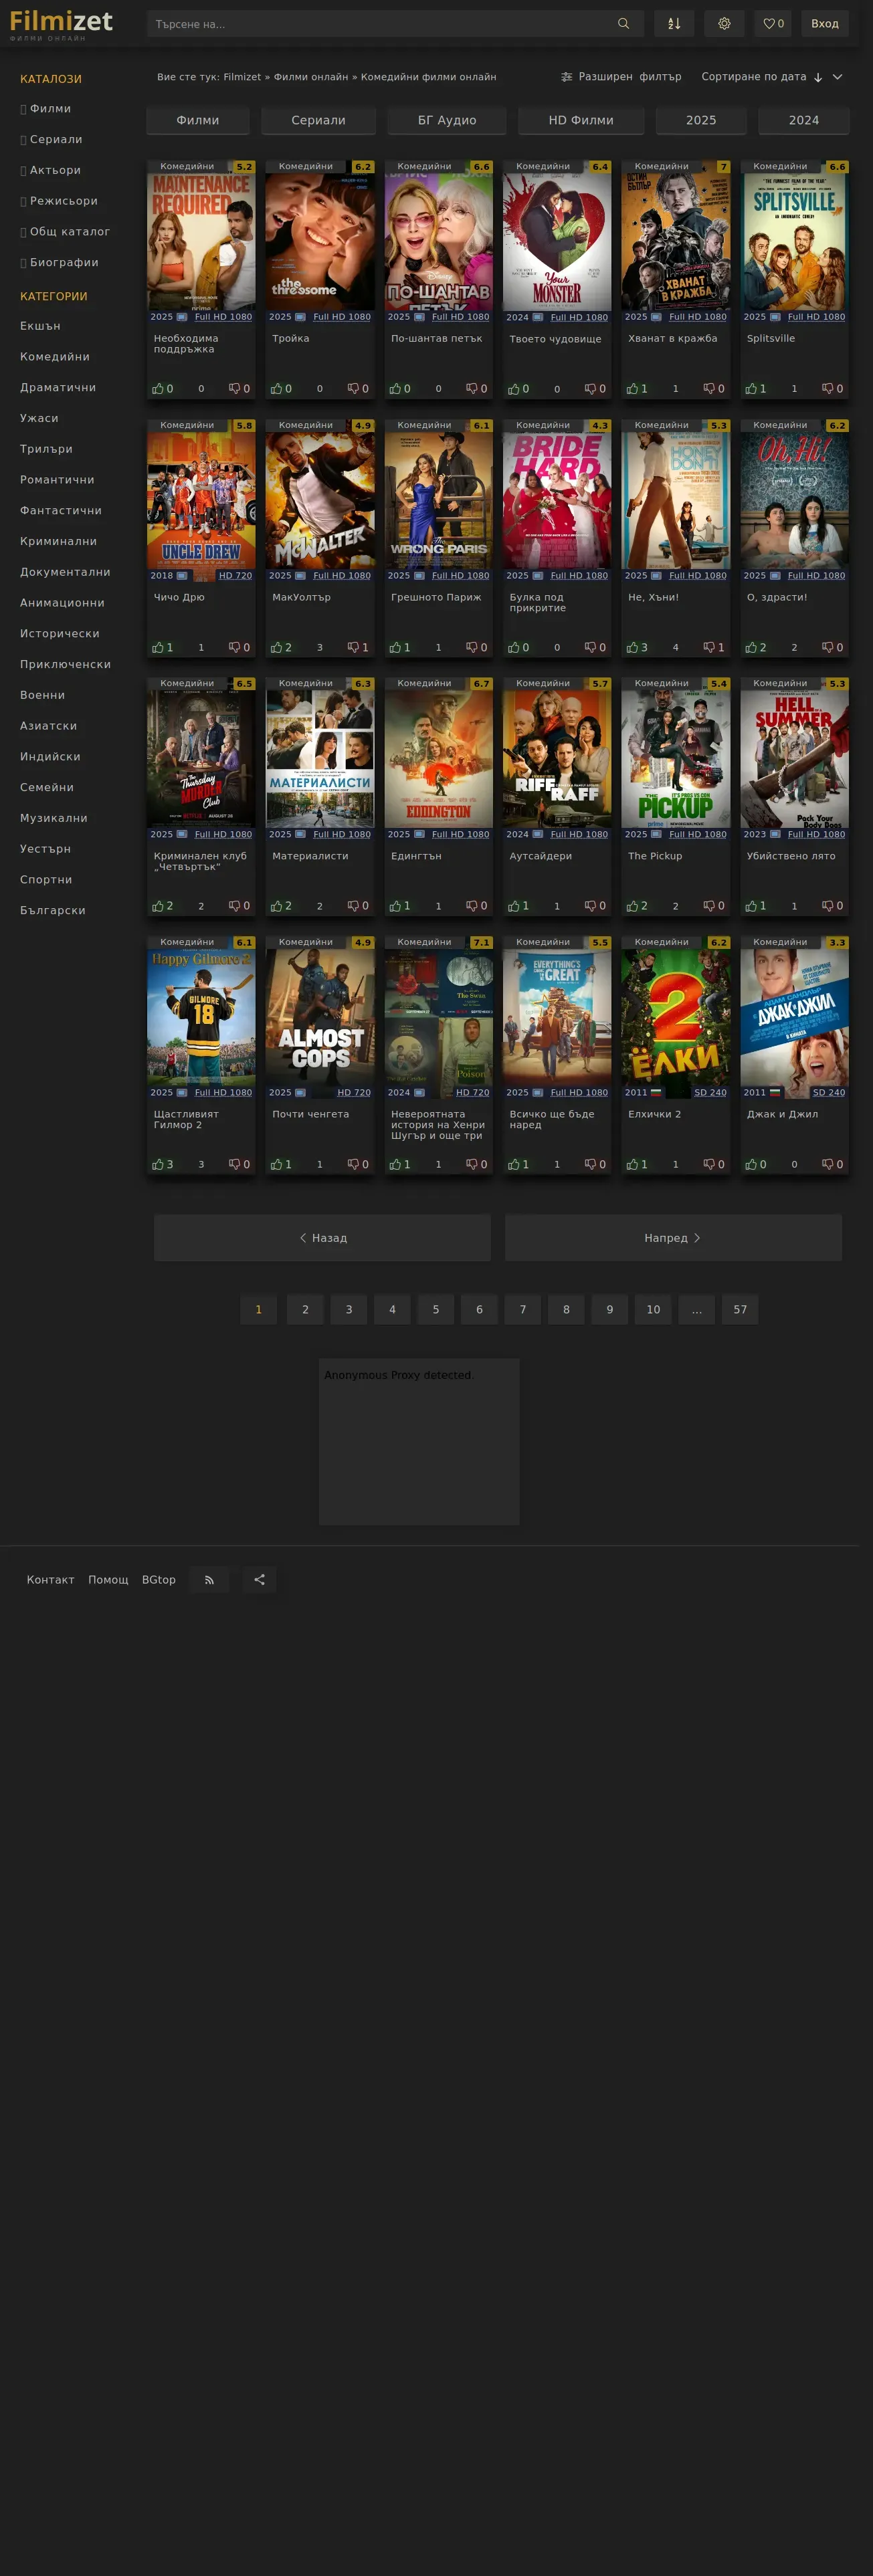
Task: Open page 2 of results
Action: [x=305, y=1310]
